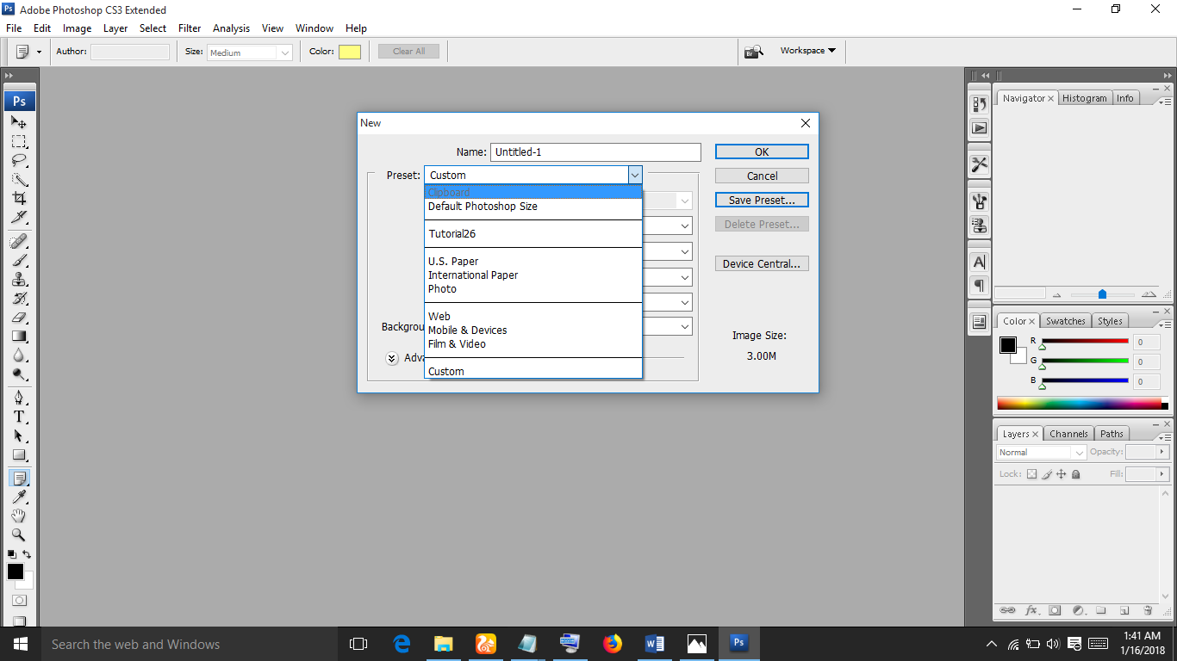This screenshot has width=1177, height=661.
Task: Select the History Brush tool
Action: (19, 298)
